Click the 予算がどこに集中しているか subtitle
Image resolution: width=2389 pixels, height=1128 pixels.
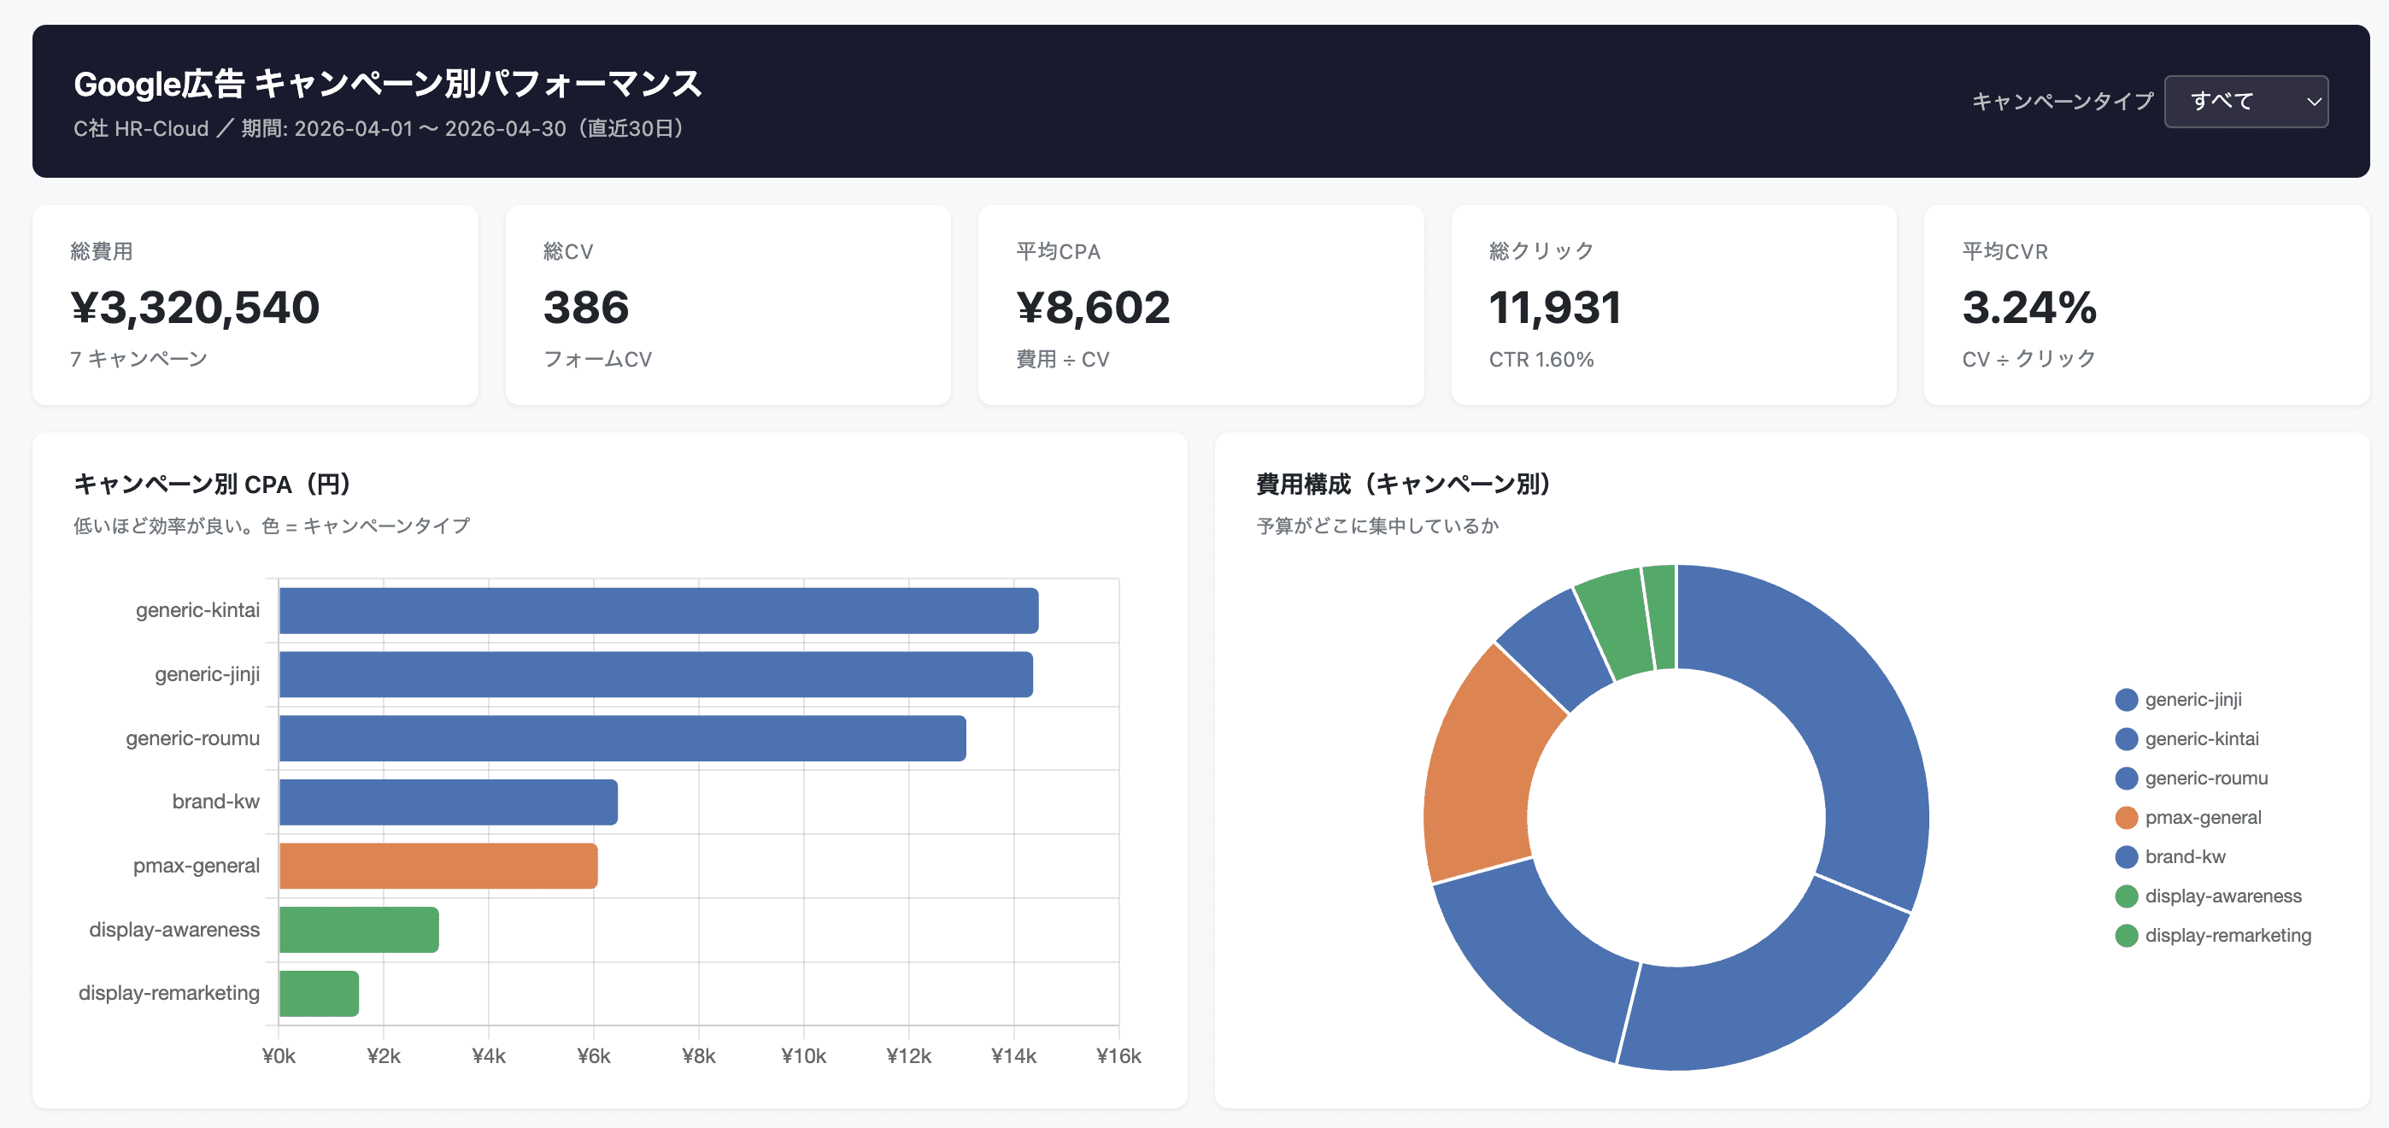(x=1377, y=526)
